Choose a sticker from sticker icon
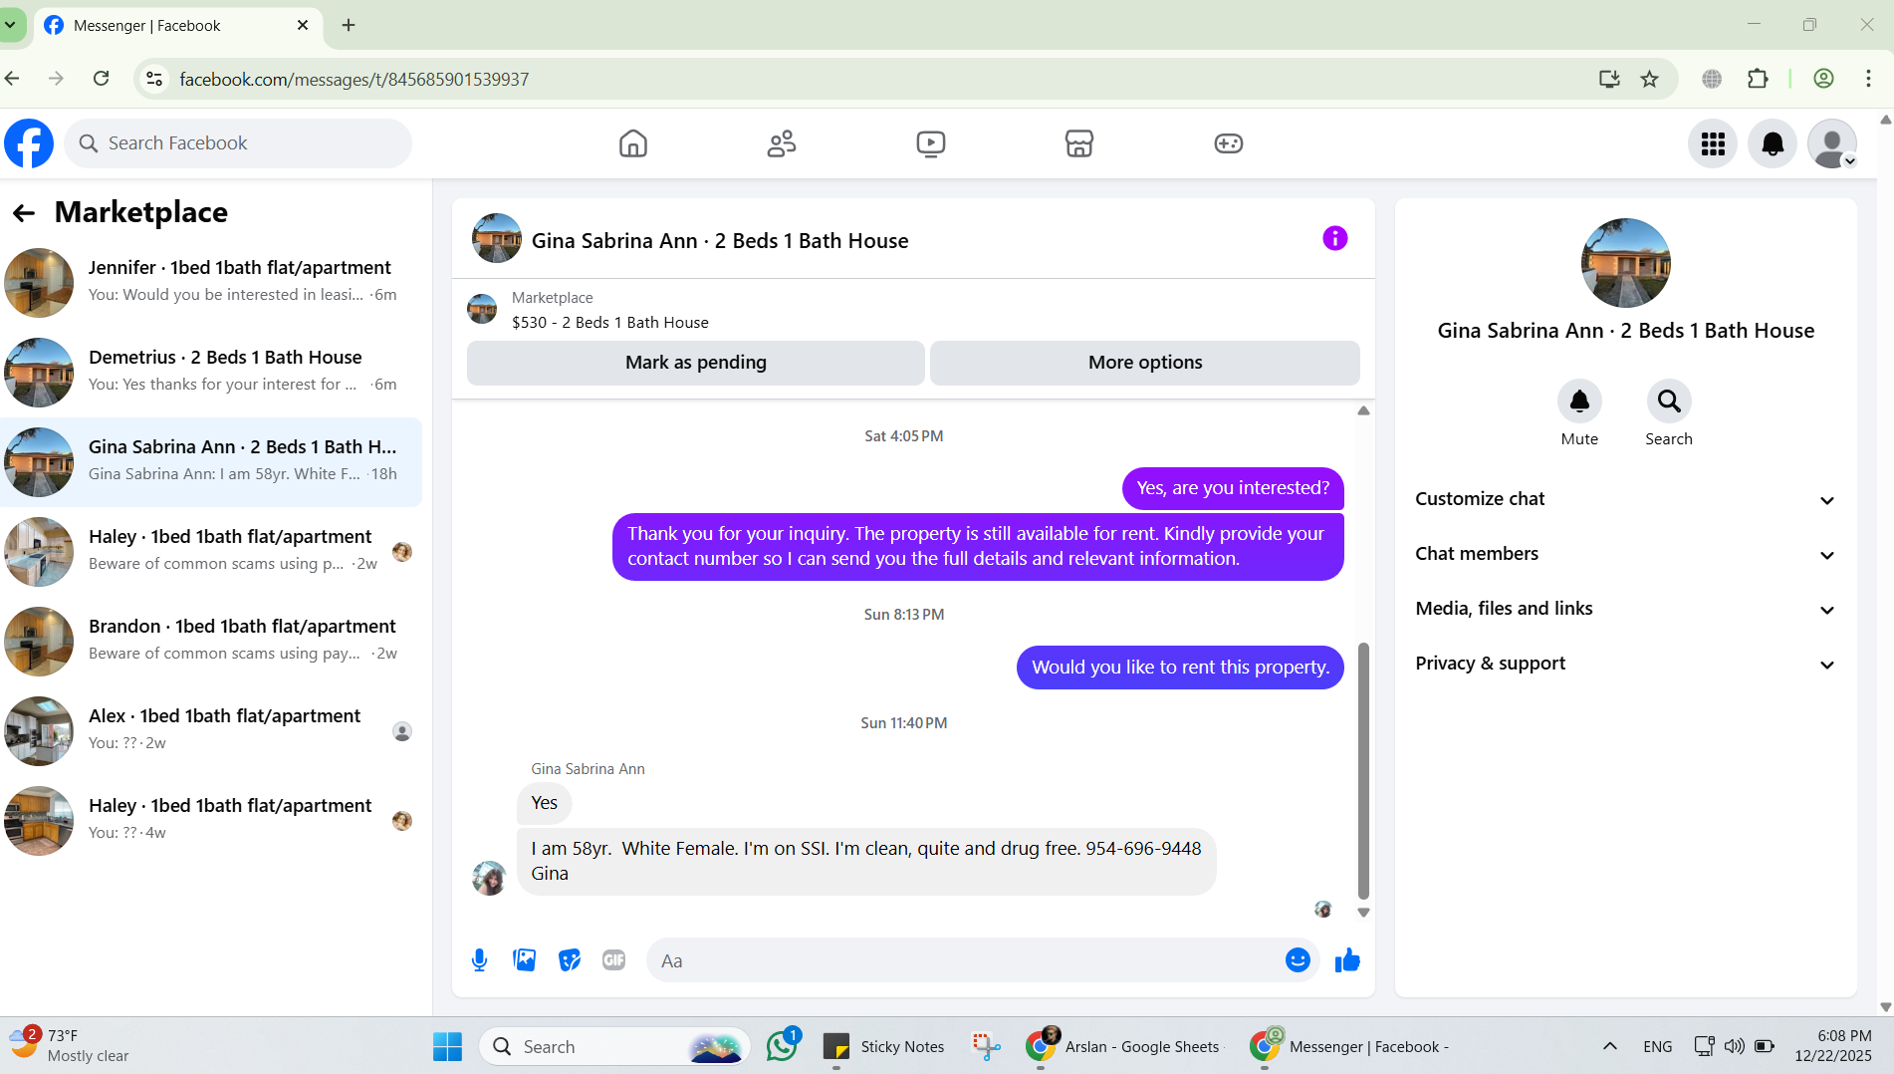Viewport: 1894px width, 1074px height. [x=570, y=960]
